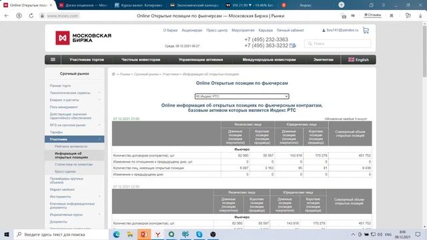This screenshot has height=240, width=427.
Task: Open the Мероприятия link
Action: pos(243,30)
